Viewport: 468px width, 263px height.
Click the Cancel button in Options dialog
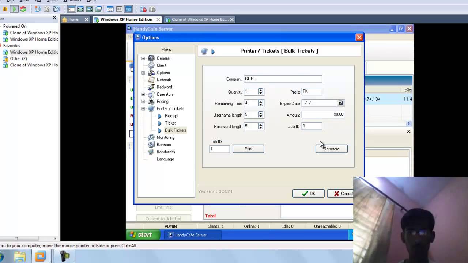click(341, 194)
